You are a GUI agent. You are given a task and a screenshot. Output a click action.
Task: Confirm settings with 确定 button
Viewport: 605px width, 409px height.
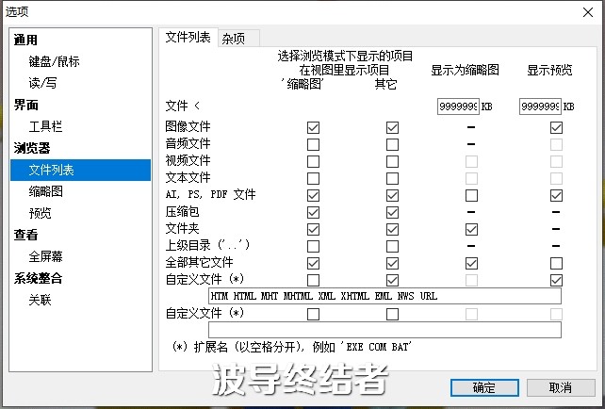pos(484,387)
